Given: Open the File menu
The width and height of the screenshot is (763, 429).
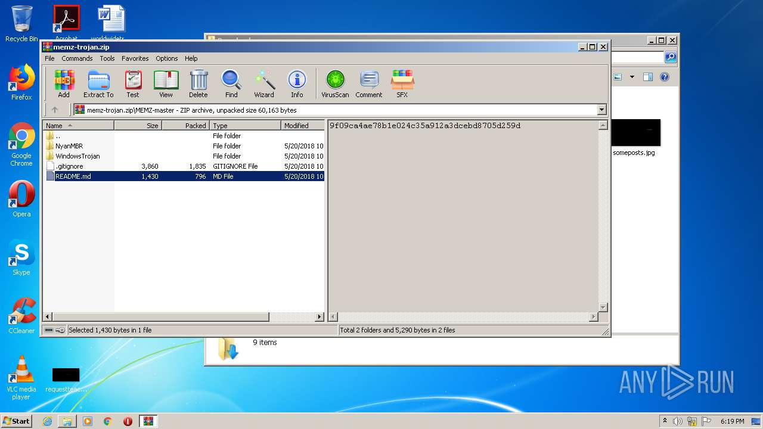Looking at the screenshot, I should click(49, 58).
